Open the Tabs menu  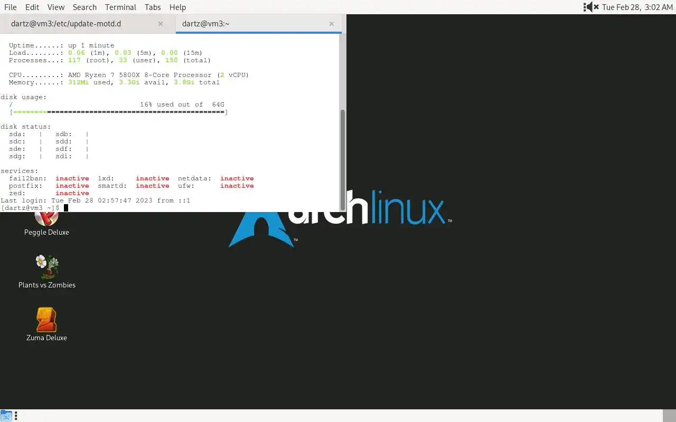coord(153,7)
